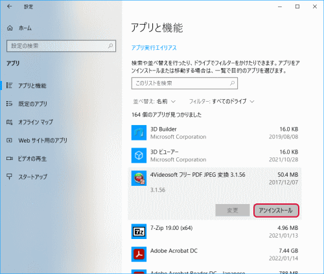Maximize the Settings window

click(297, 6)
